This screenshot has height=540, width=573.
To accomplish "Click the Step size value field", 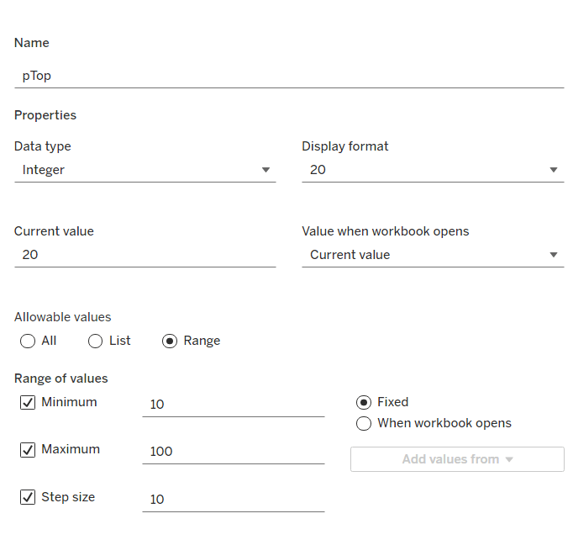I will [x=233, y=500].
